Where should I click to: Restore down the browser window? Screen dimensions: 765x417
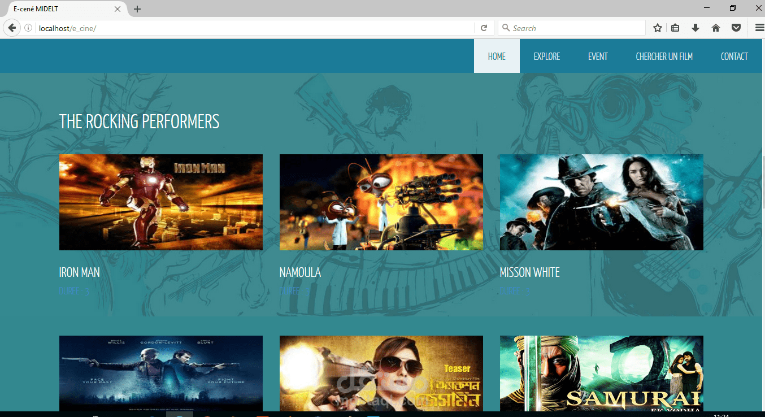(733, 8)
